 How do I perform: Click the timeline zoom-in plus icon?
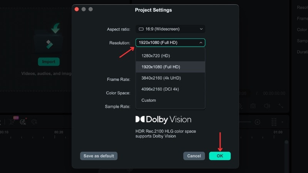[x=258, y=122]
